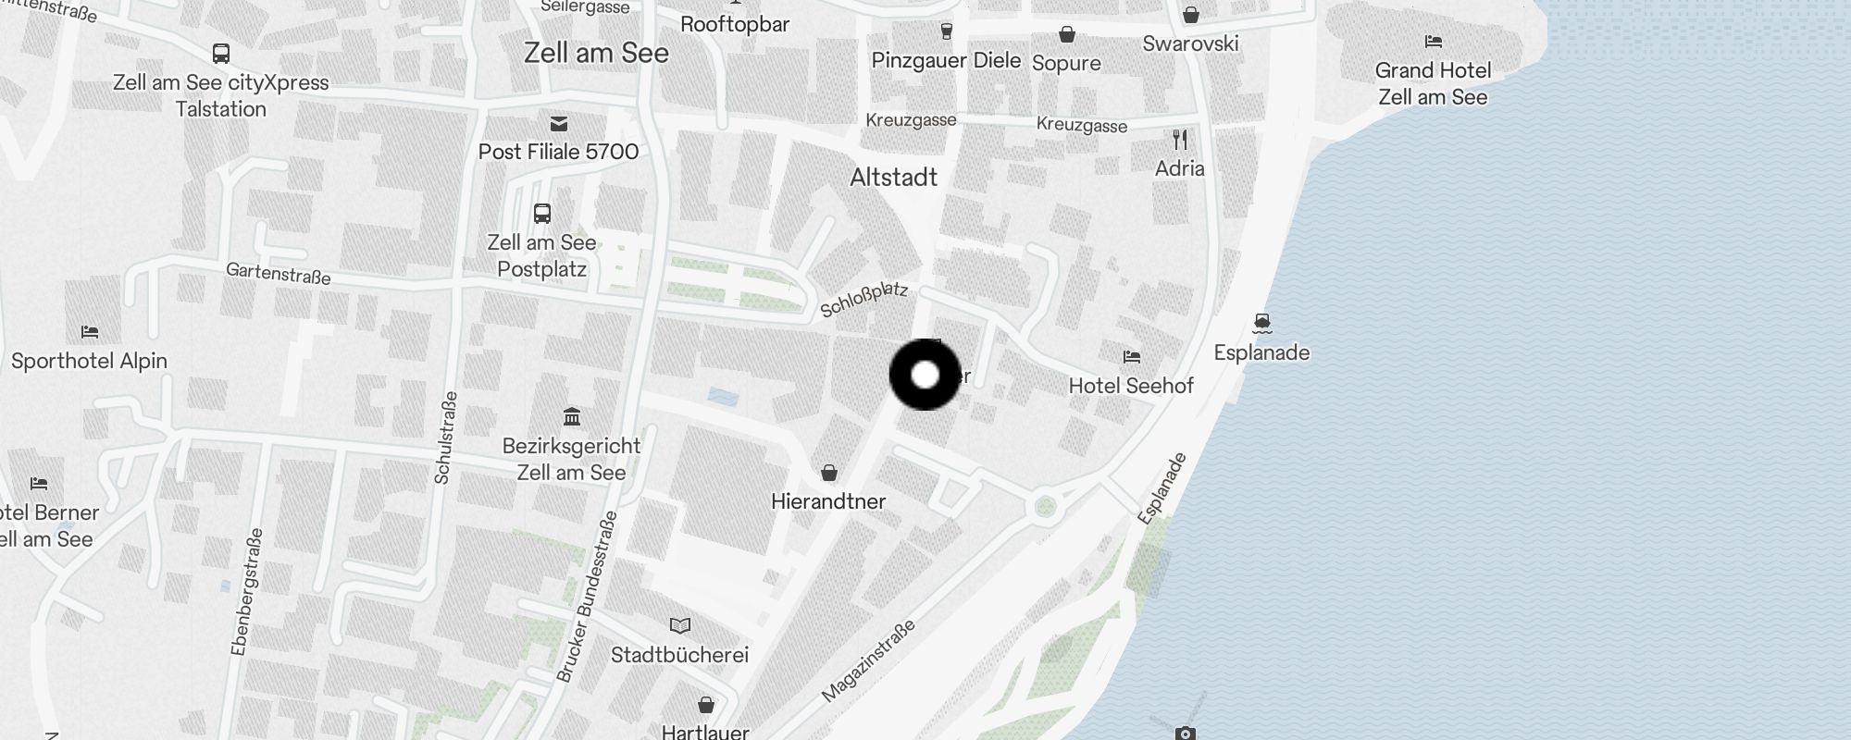This screenshot has width=1851, height=740.
Task: Select the Esplanade ferry icon
Action: click(x=1262, y=324)
